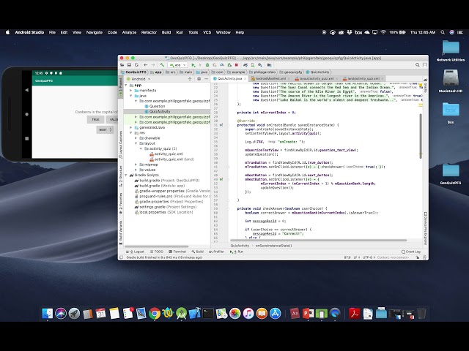
Task: Expand the mipmap folder node
Action: pos(136,165)
